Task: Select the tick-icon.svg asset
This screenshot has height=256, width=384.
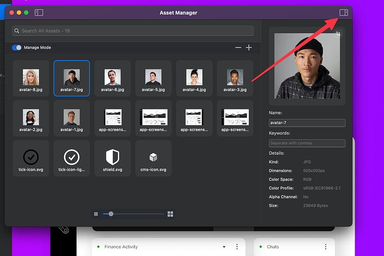Action: coord(31,158)
